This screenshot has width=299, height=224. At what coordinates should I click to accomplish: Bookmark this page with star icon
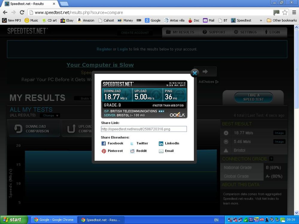coord(285,12)
